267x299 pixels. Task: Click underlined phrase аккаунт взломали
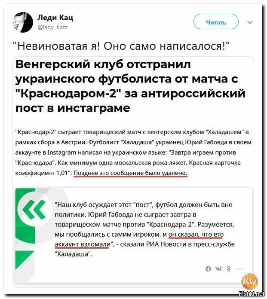(x=83, y=244)
